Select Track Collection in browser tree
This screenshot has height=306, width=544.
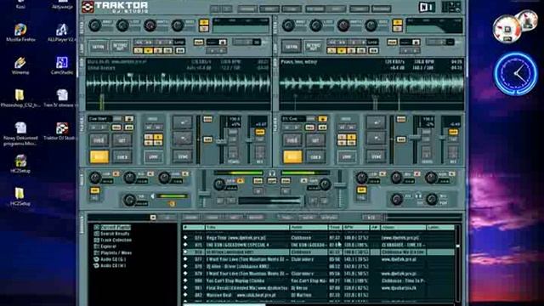pyautogui.click(x=116, y=240)
